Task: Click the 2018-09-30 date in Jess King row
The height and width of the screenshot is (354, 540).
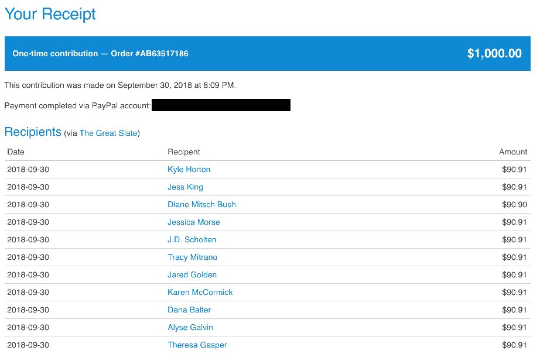Action: coord(28,187)
